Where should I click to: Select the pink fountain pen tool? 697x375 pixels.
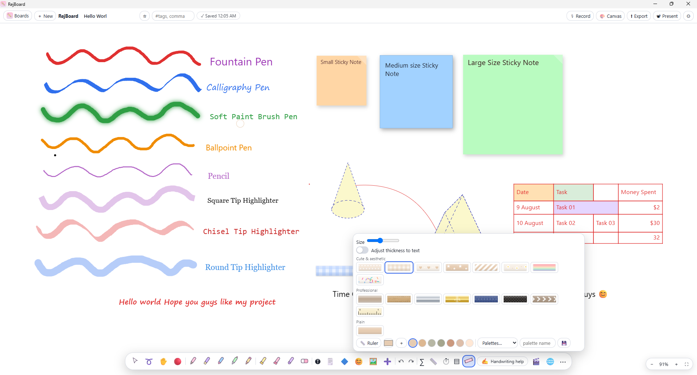(x=193, y=361)
